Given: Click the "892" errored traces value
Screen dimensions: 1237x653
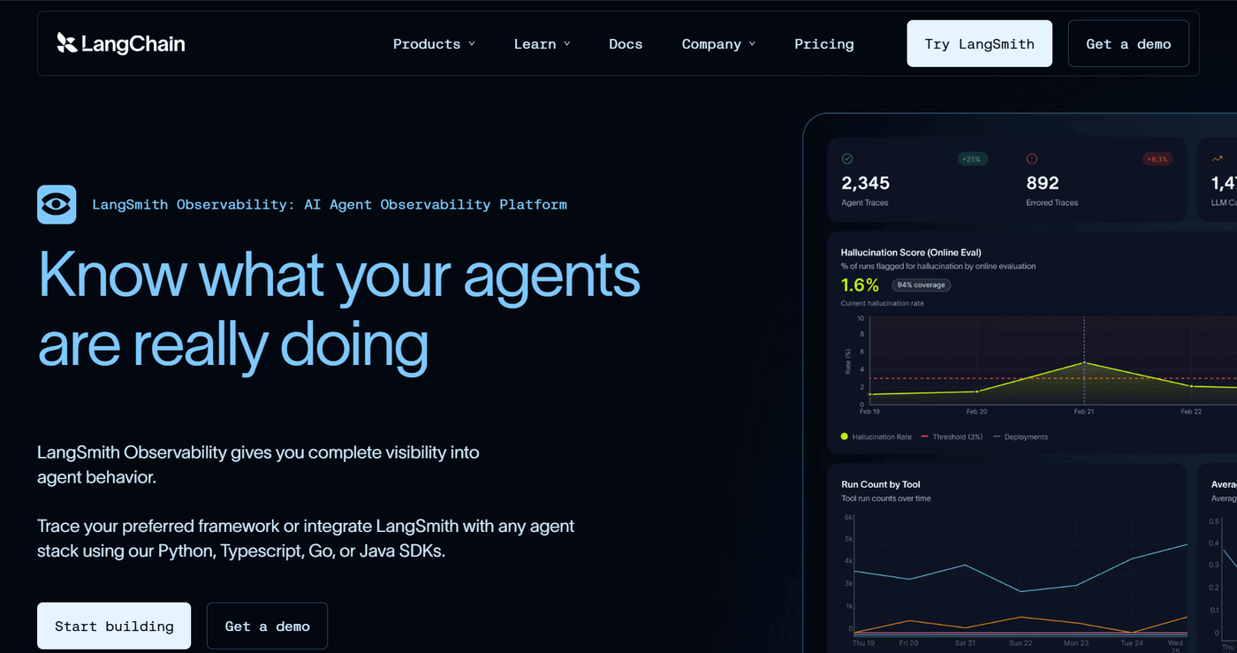Looking at the screenshot, I should click(x=1043, y=183).
